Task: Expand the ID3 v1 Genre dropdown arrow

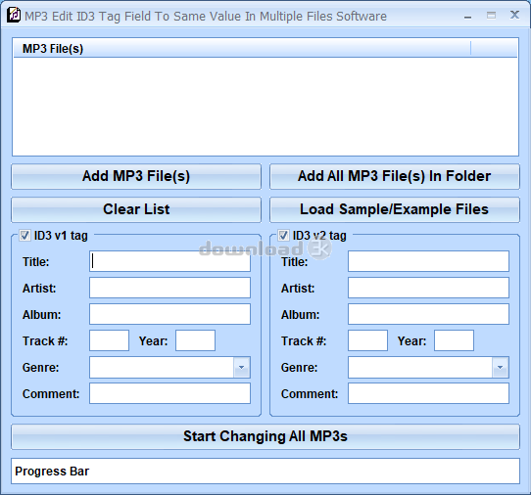Action: click(x=241, y=367)
